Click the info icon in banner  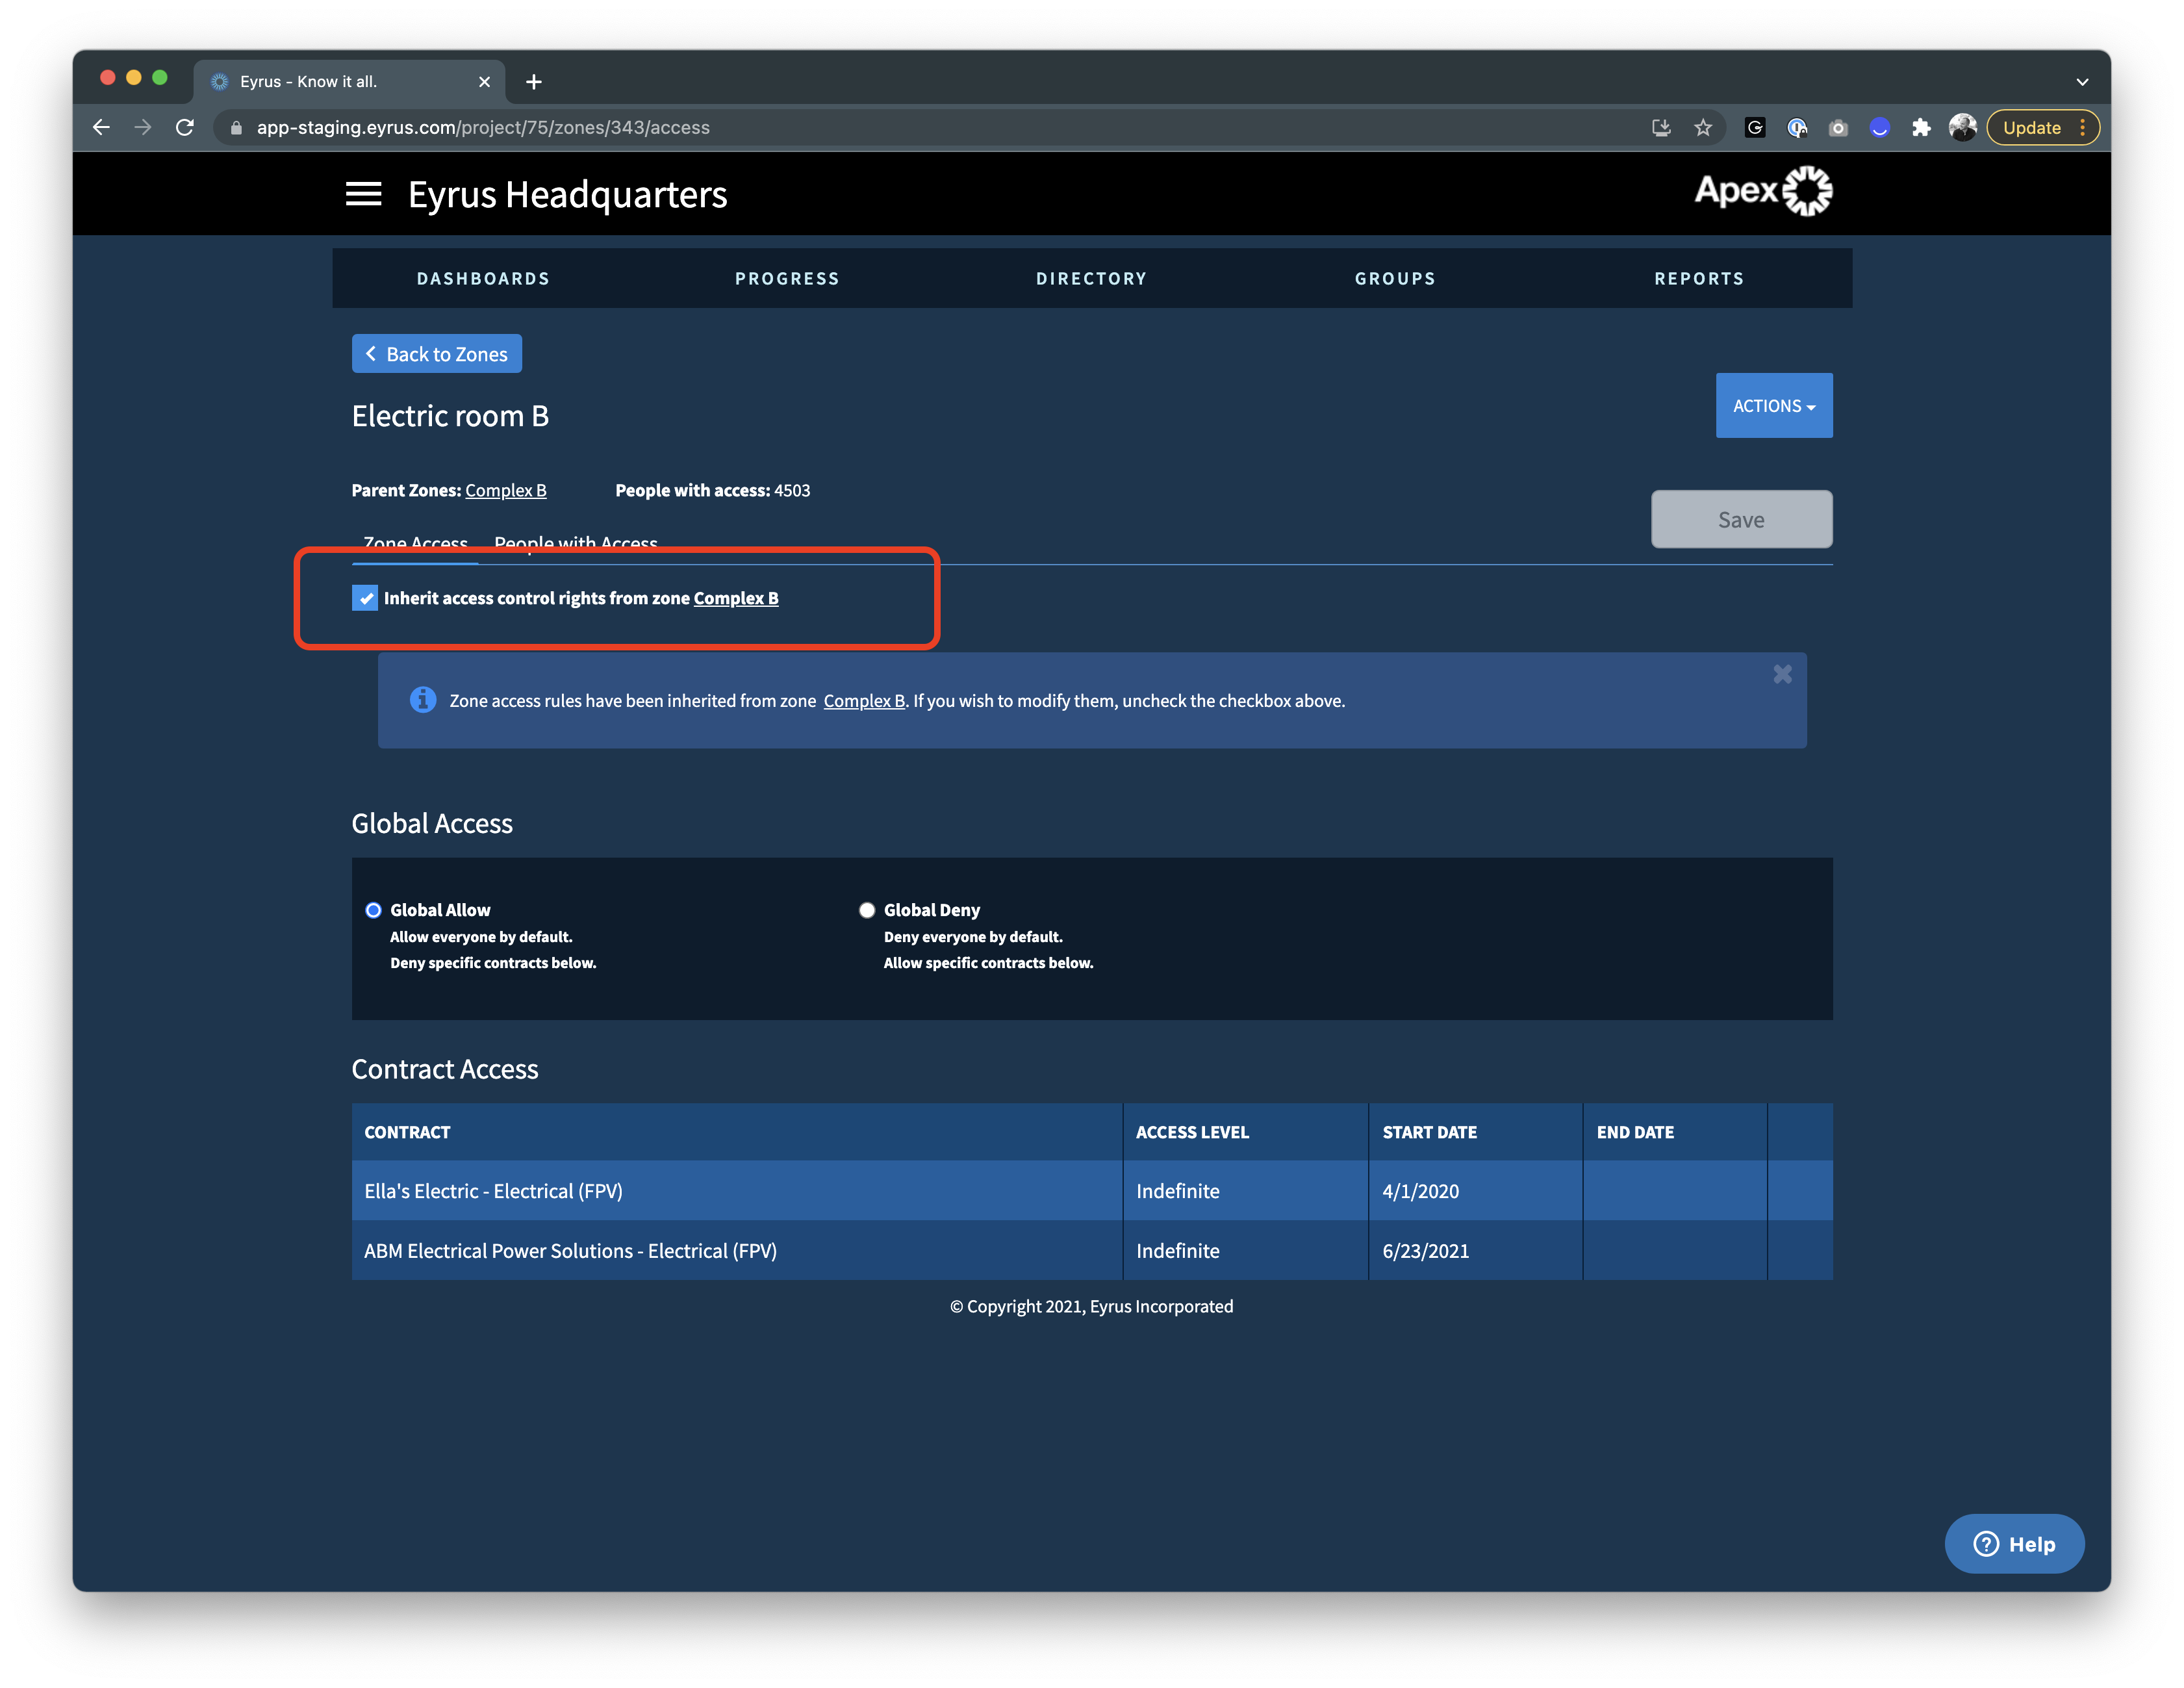point(423,700)
